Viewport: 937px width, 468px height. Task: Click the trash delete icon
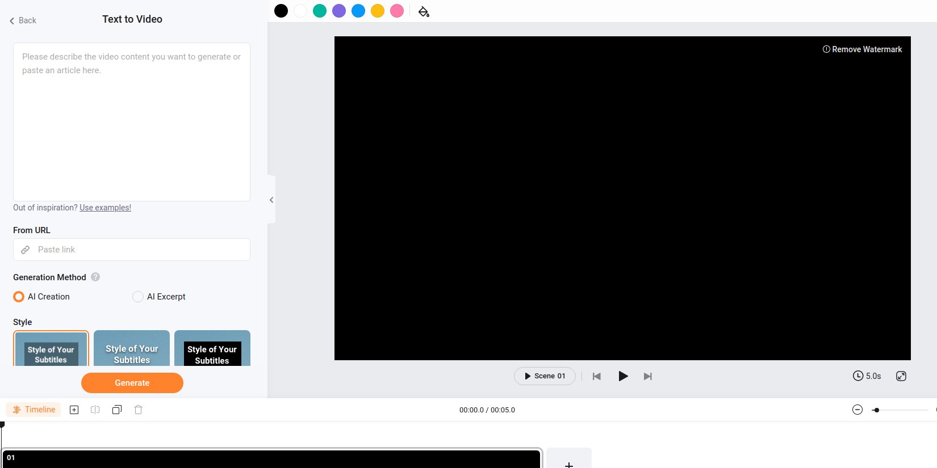(138, 410)
